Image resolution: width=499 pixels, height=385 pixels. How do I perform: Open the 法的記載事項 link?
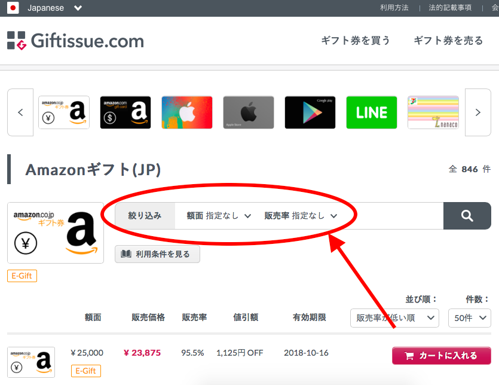point(450,8)
